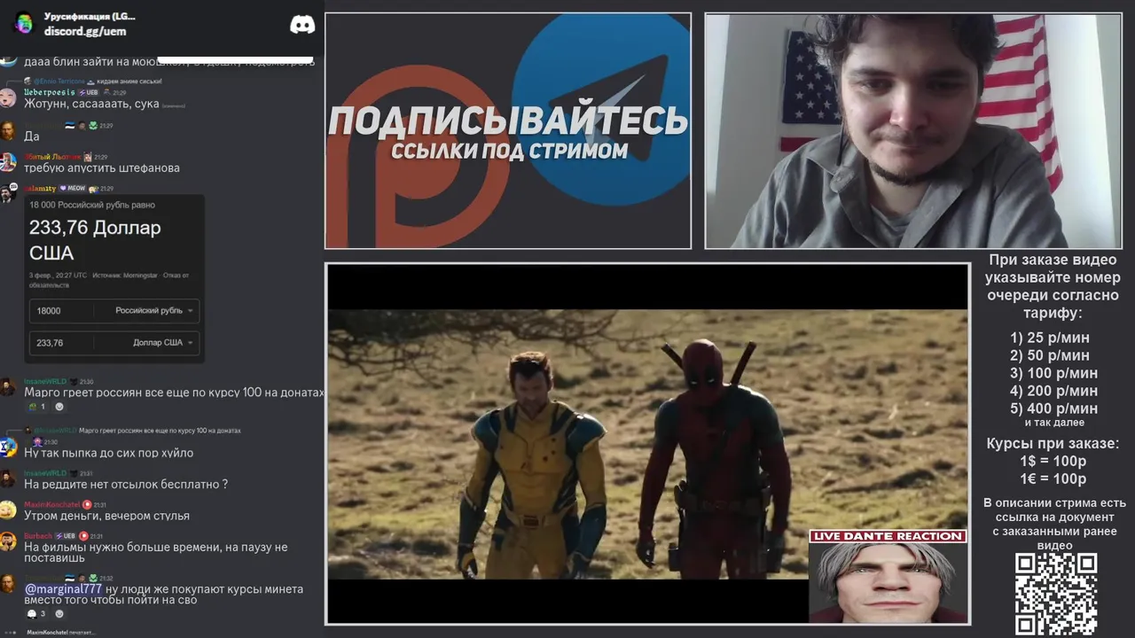Click the 233,76 result field

click(x=60, y=343)
